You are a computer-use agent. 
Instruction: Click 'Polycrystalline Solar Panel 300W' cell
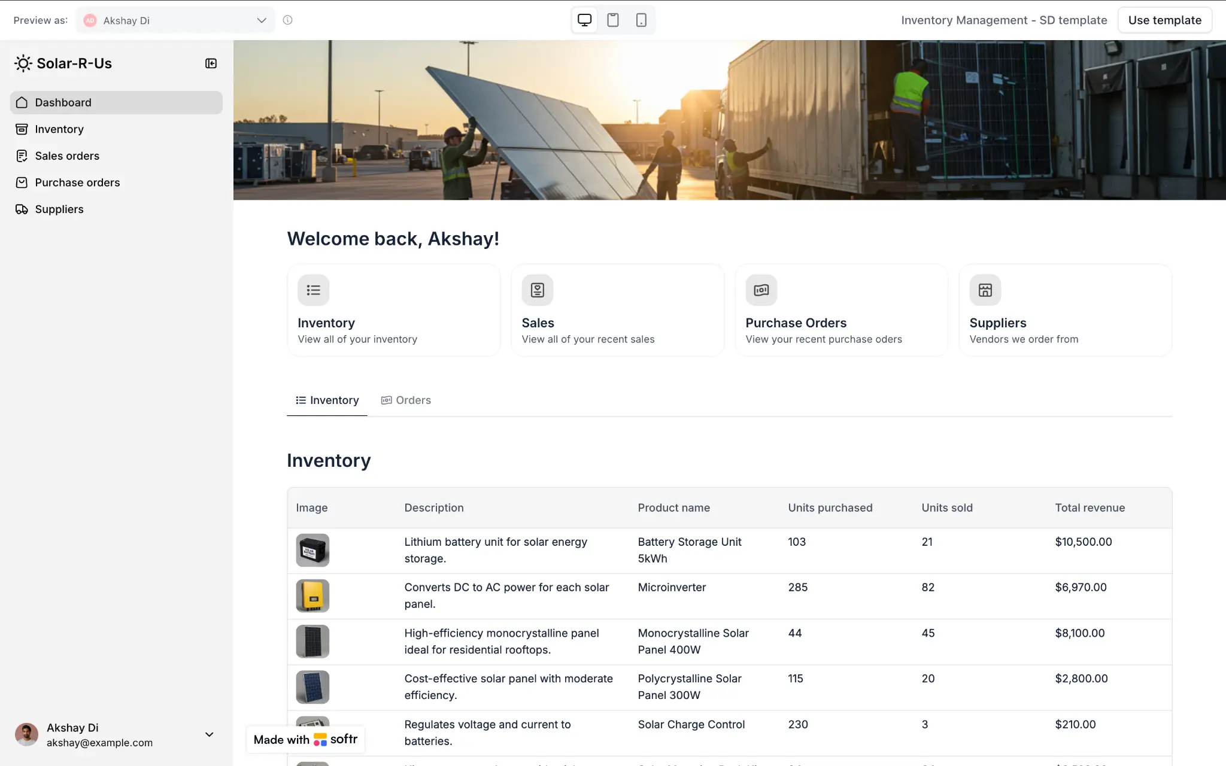(690, 687)
